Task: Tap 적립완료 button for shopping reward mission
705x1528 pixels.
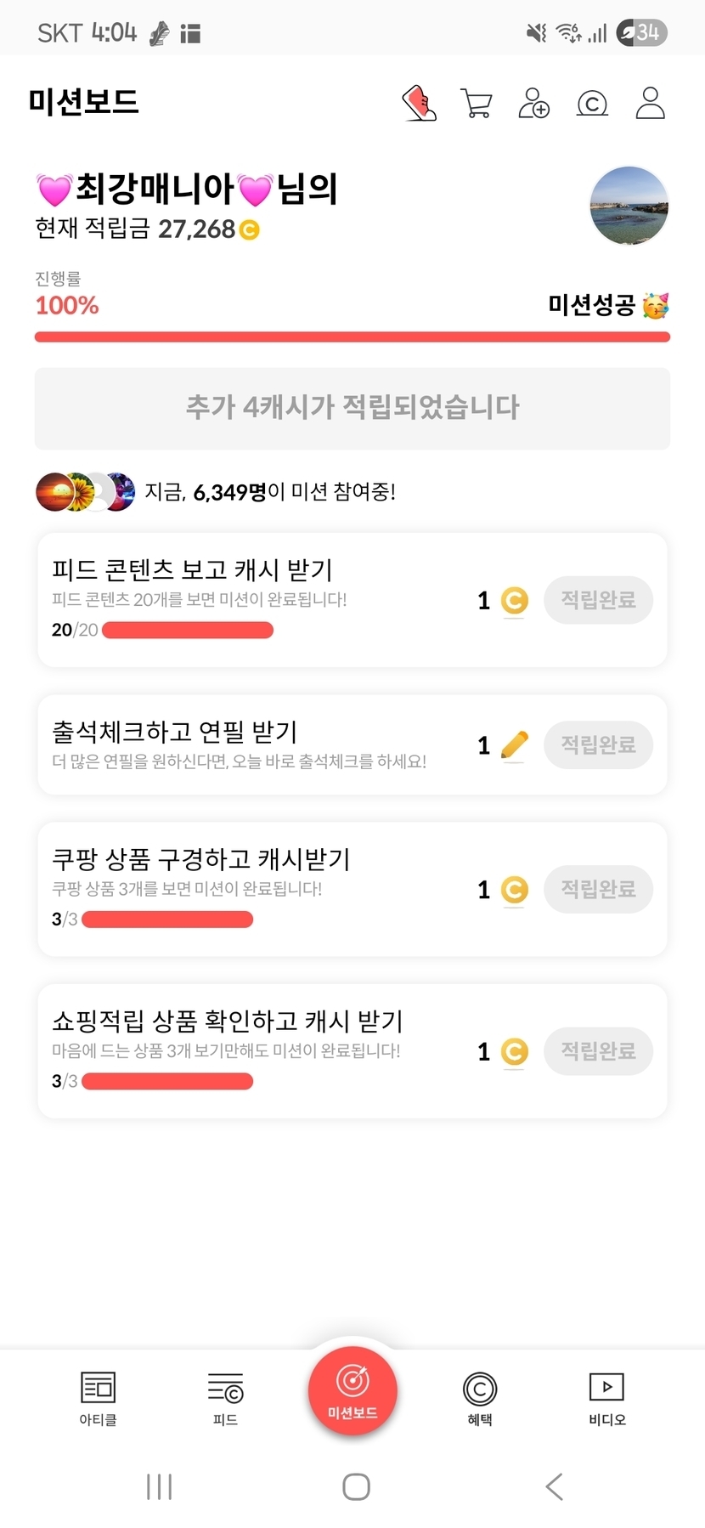Action: point(598,1051)
